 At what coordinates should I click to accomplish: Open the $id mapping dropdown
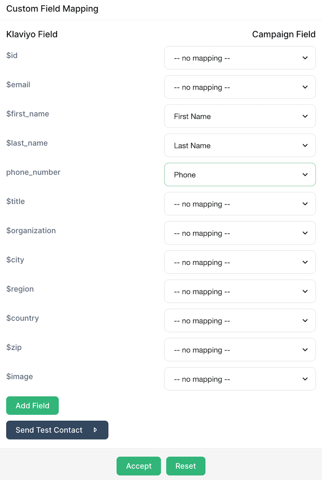coord(240,58)
